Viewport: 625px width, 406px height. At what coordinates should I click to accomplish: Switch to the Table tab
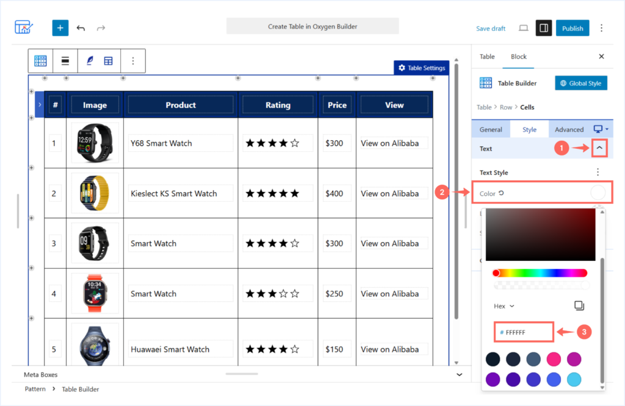tap(486, 57)
